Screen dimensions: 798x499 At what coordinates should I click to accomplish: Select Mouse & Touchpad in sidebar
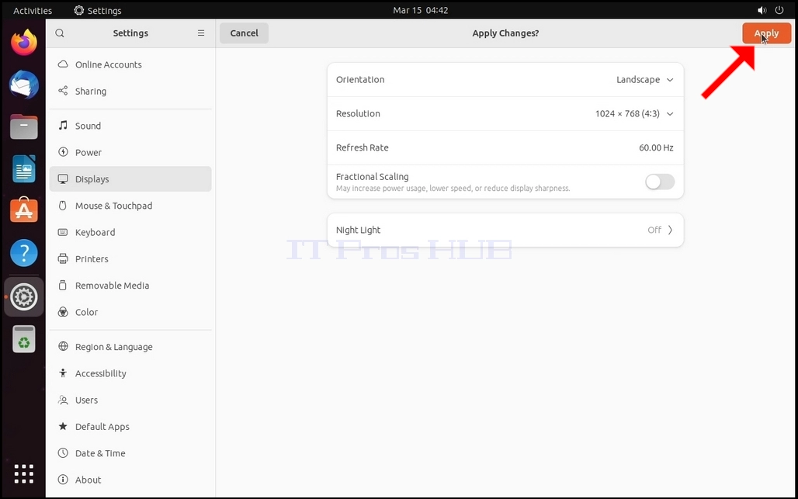click(x=130, y=206)
